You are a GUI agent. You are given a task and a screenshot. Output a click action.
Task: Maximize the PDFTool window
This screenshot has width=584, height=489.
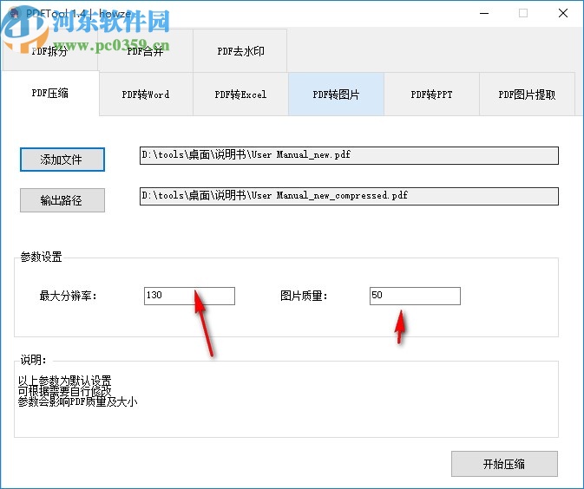523,13
